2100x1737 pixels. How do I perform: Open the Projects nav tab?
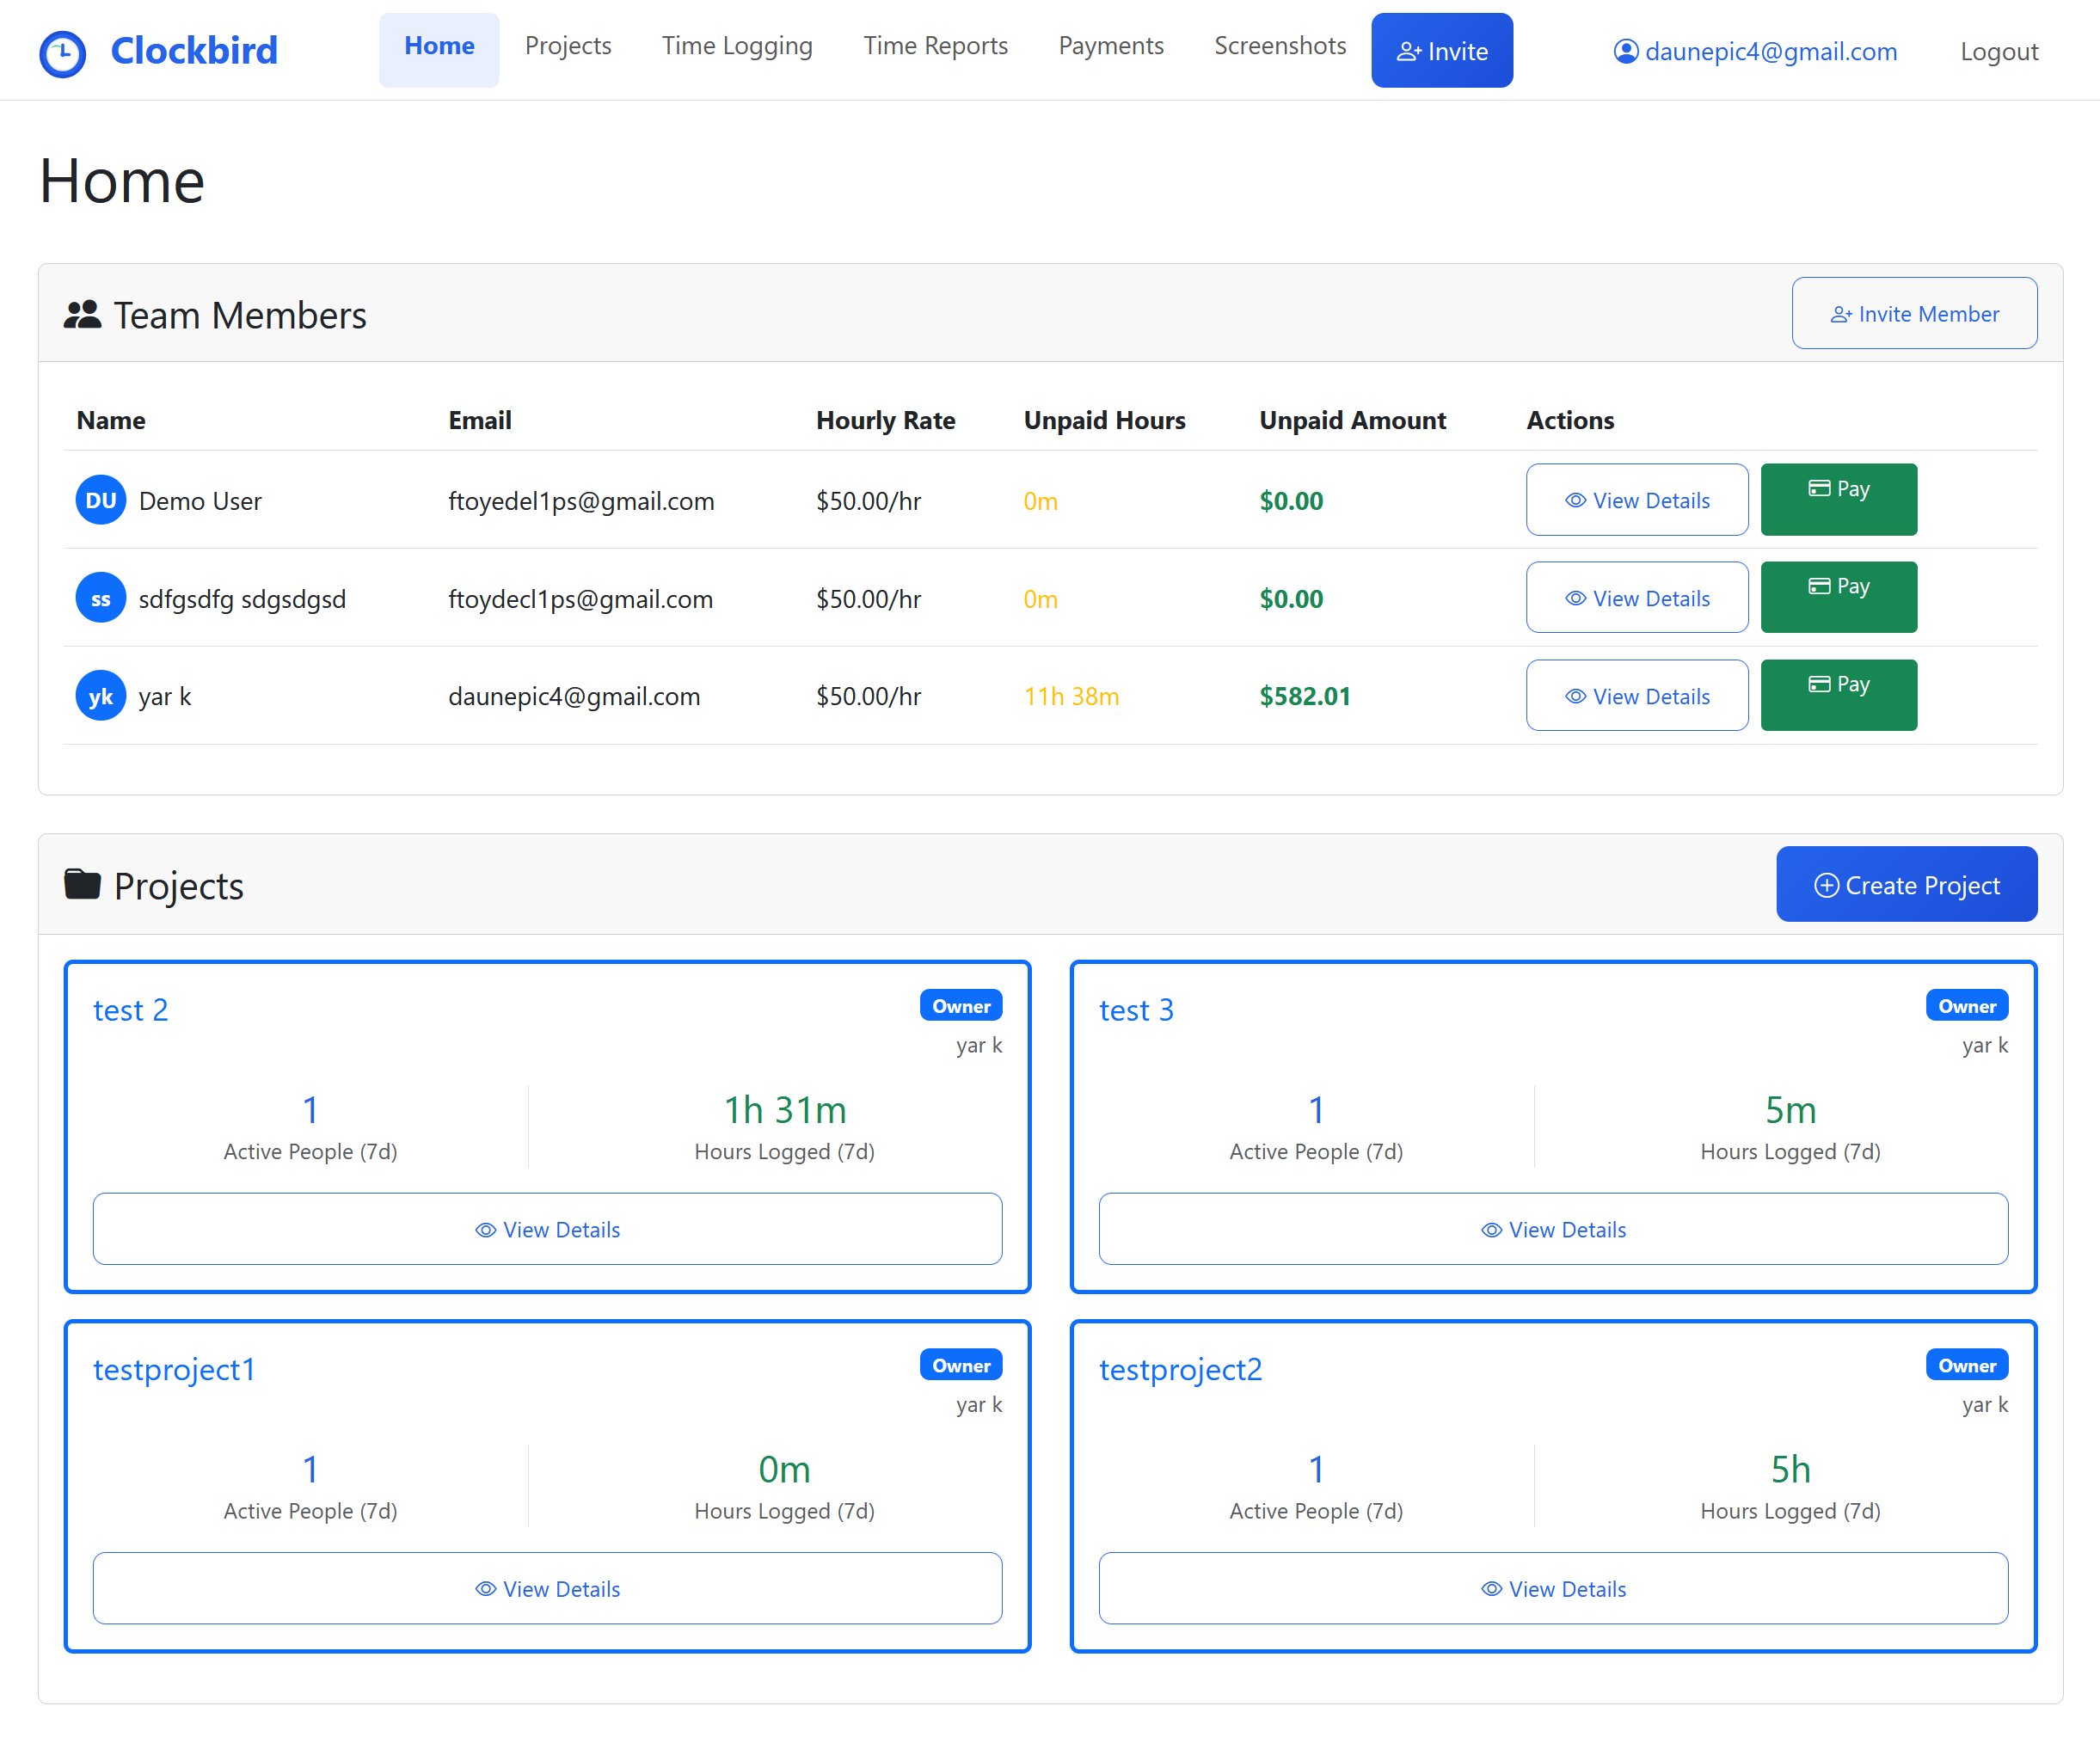click(x=567, y=46)
